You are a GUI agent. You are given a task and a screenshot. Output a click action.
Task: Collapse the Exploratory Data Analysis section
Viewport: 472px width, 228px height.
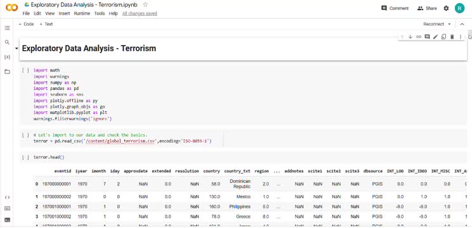tap(16, 48)
